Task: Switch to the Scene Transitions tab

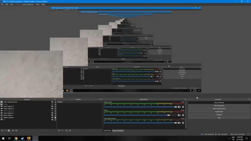Action: (118, 131)
